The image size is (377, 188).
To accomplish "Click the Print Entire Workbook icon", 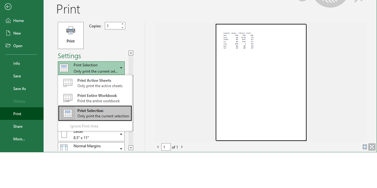I will point(68,98).
